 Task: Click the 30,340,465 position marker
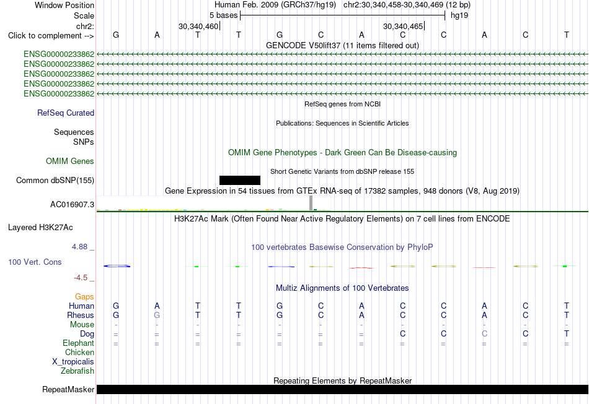coord(403,26)
